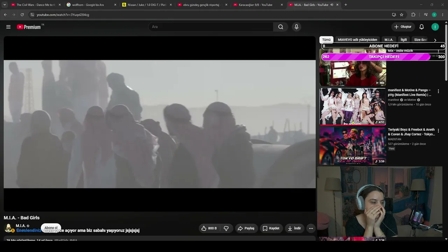This screenshot has width=448, height=252.
Task: Close the Karacaoğlan 9/8 tab
Action: pos(282,5)
